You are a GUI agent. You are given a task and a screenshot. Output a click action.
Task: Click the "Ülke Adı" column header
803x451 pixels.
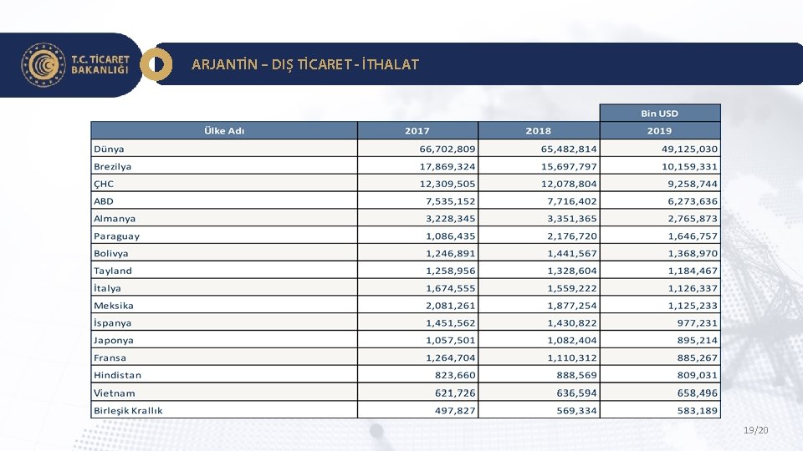(224, 131)
